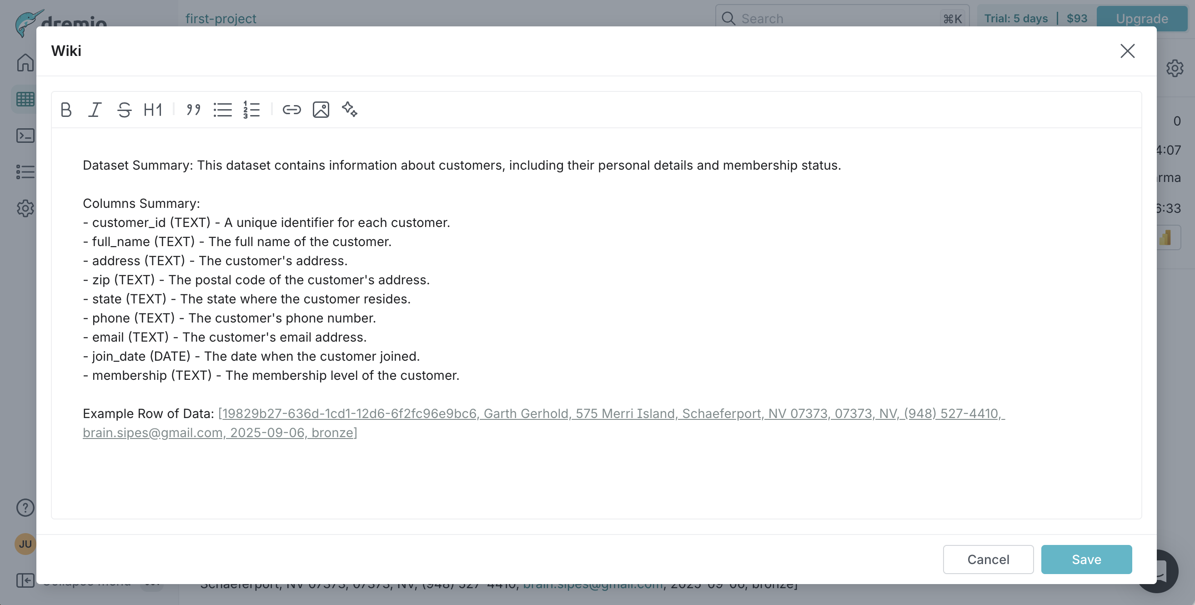Open the example row data link
This screenshot has width=1195, height=605.
[x=557, y=414]
